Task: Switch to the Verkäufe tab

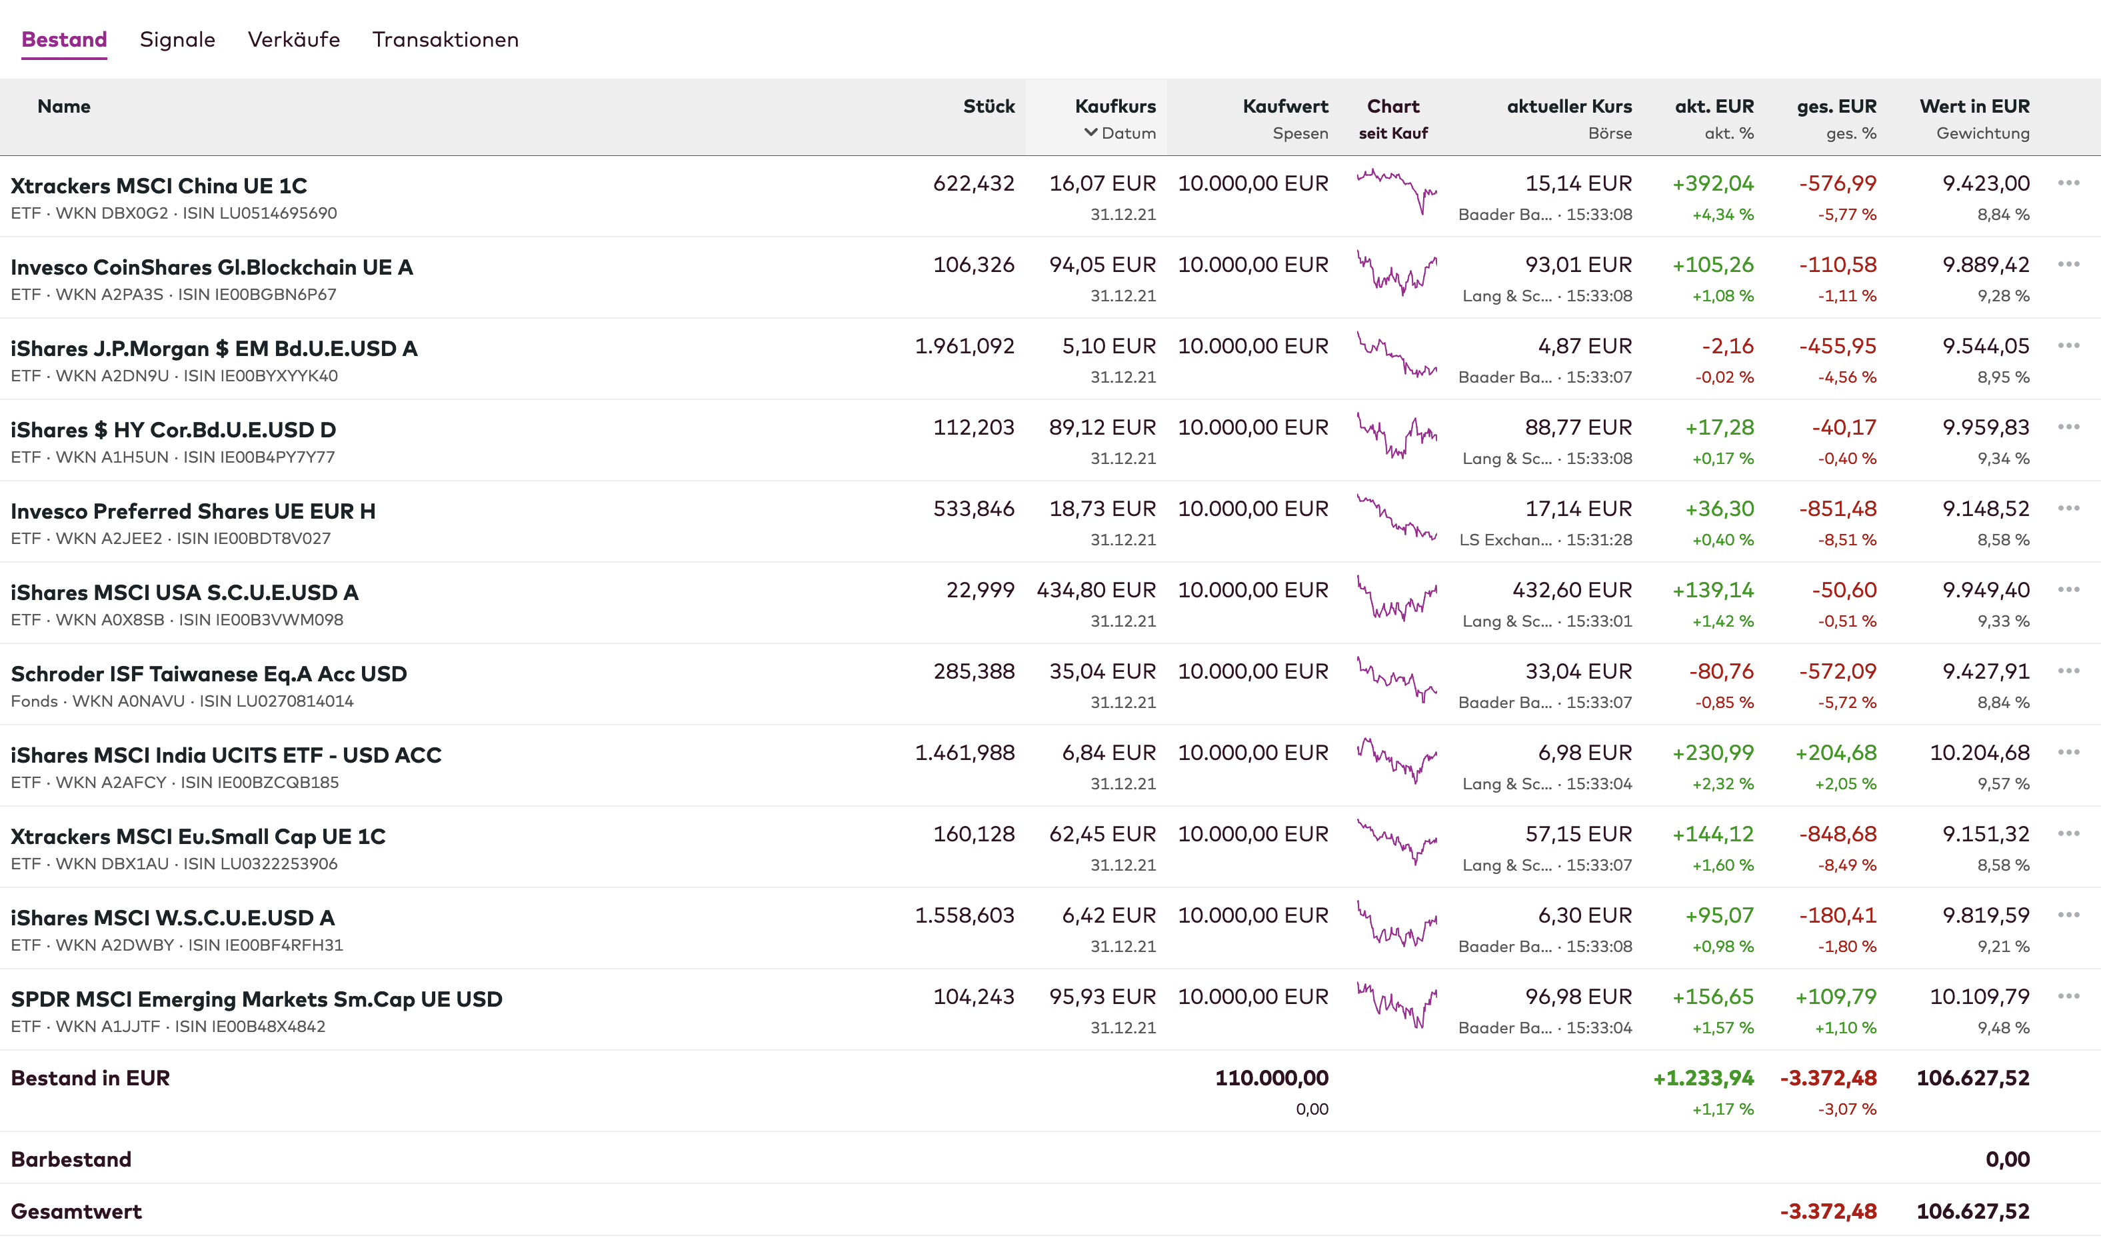Action: [x=295, y=39]
